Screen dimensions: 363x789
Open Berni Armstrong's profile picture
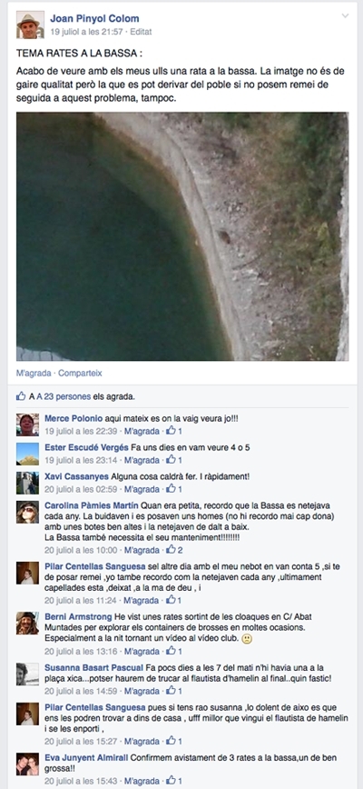tap(27, 623)
